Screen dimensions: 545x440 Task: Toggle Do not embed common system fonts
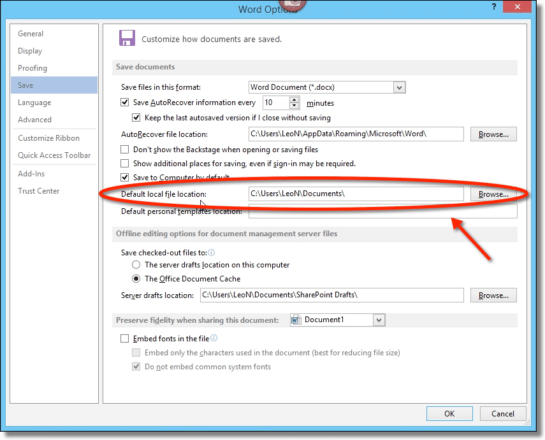pos(136,367)
